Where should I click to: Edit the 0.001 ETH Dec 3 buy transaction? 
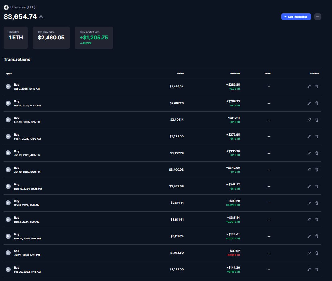309,220
